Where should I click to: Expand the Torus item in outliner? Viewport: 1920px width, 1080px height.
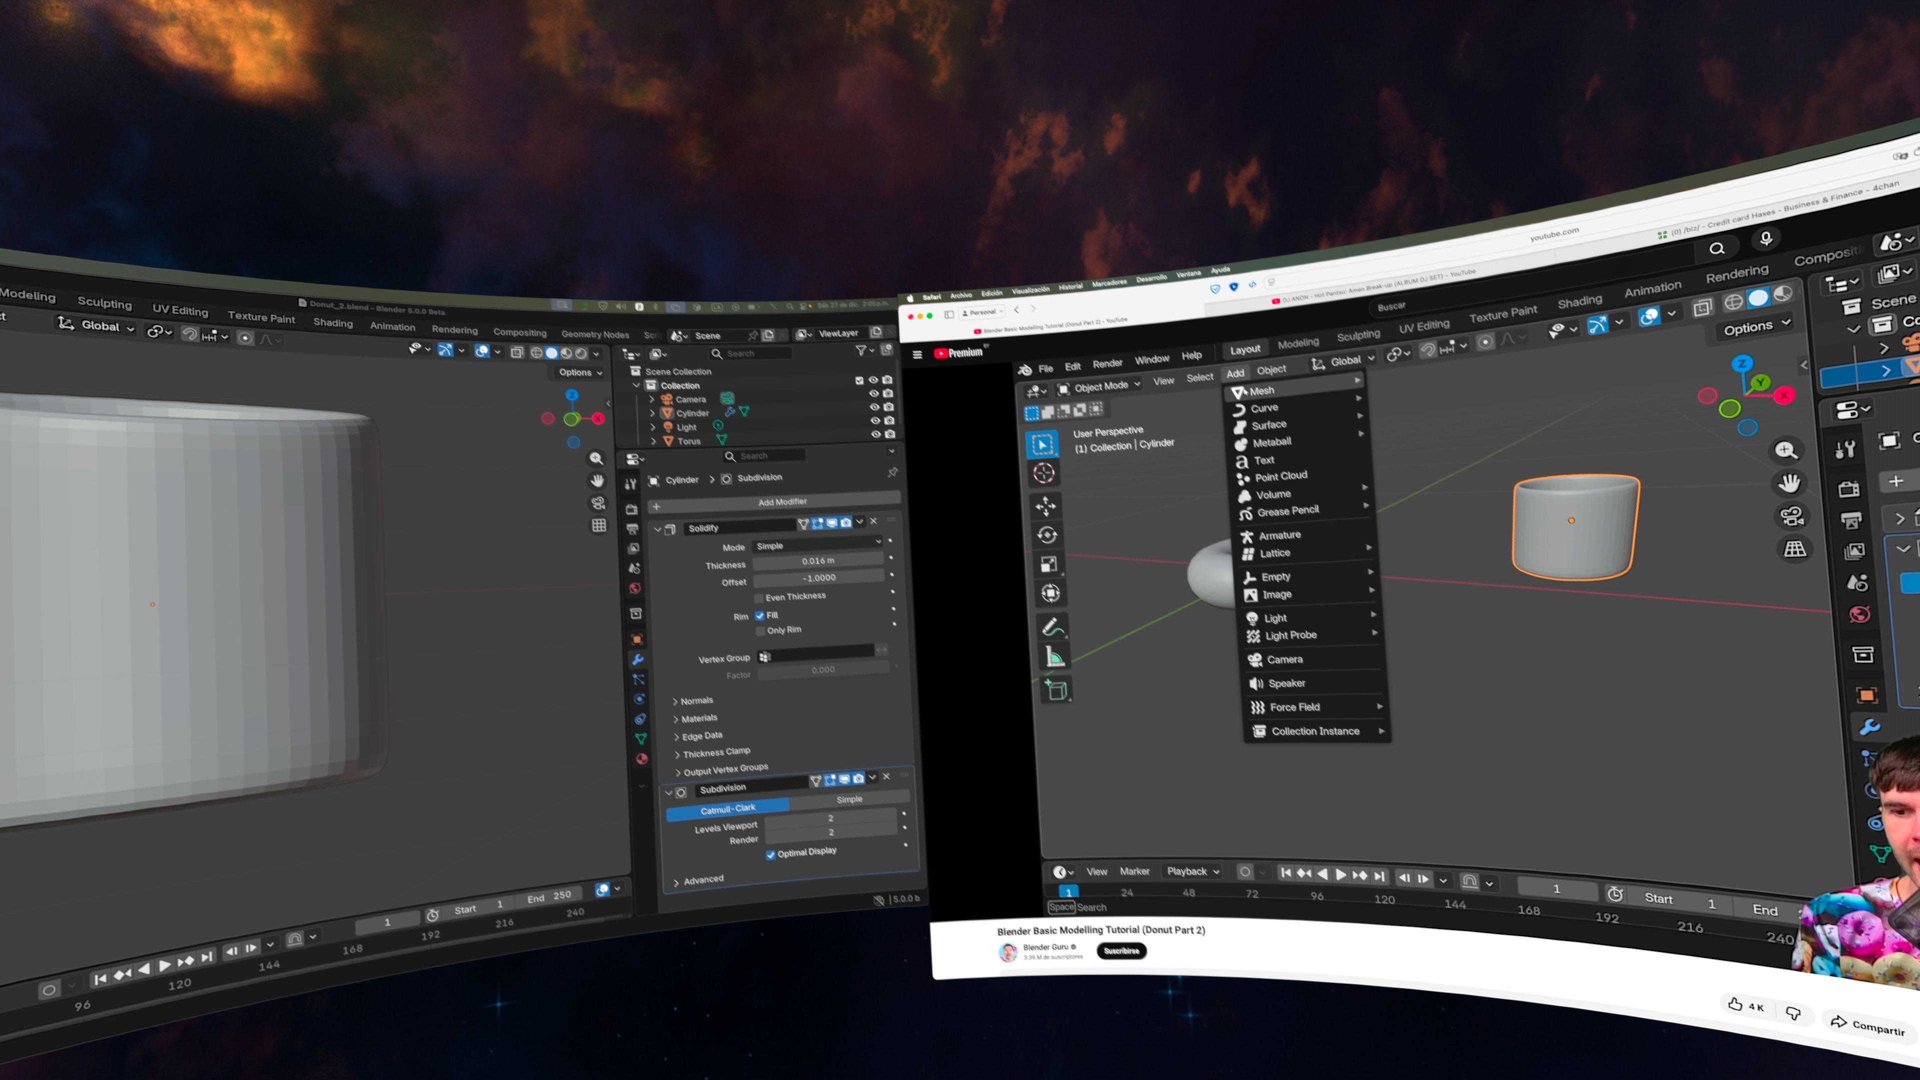tap(653, 441)
